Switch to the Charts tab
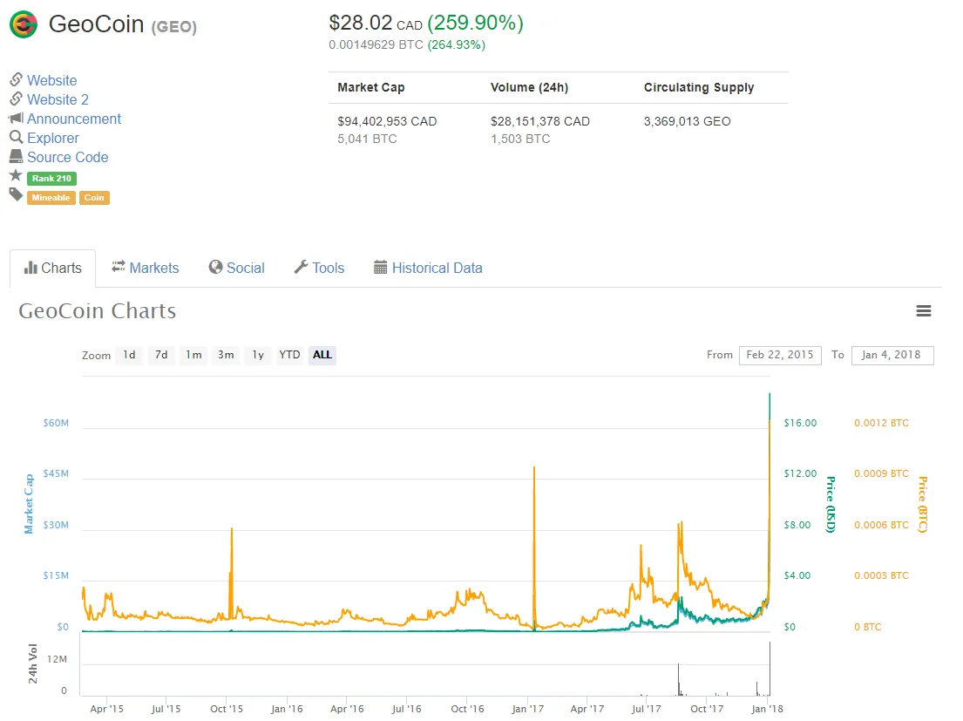 pyautogui.click(x=53, y=269)
